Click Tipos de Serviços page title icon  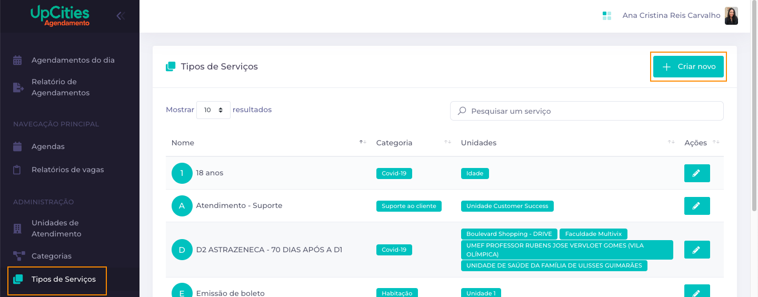click(x=171, y=67)
